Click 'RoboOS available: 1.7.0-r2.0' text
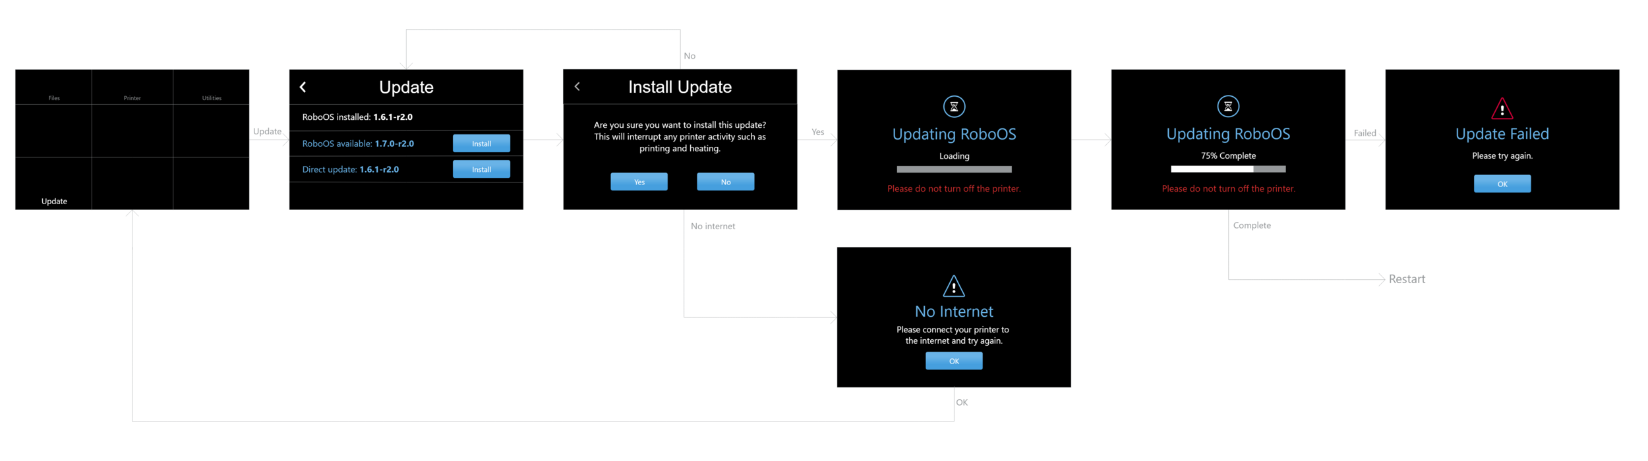Screen dimensions: 1648x461 coord(358,144)
